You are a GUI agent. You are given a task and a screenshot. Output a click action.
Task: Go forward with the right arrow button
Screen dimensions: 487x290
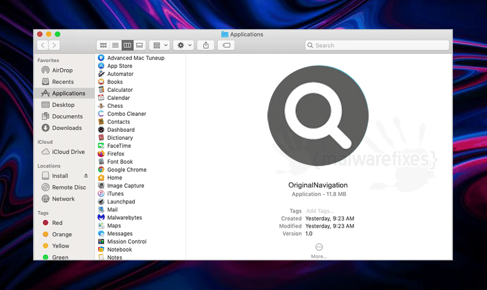(54, 45)
